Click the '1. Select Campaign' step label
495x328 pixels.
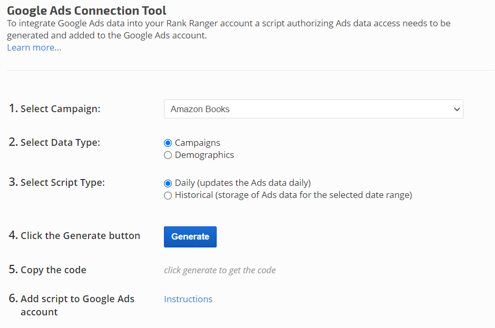(x=54, y=109)
